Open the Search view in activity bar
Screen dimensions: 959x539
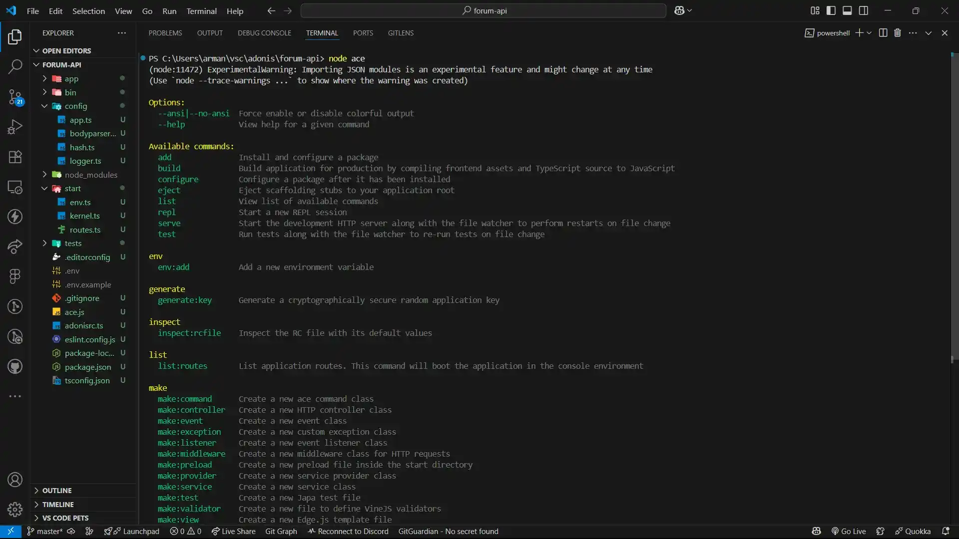(15, 66)
